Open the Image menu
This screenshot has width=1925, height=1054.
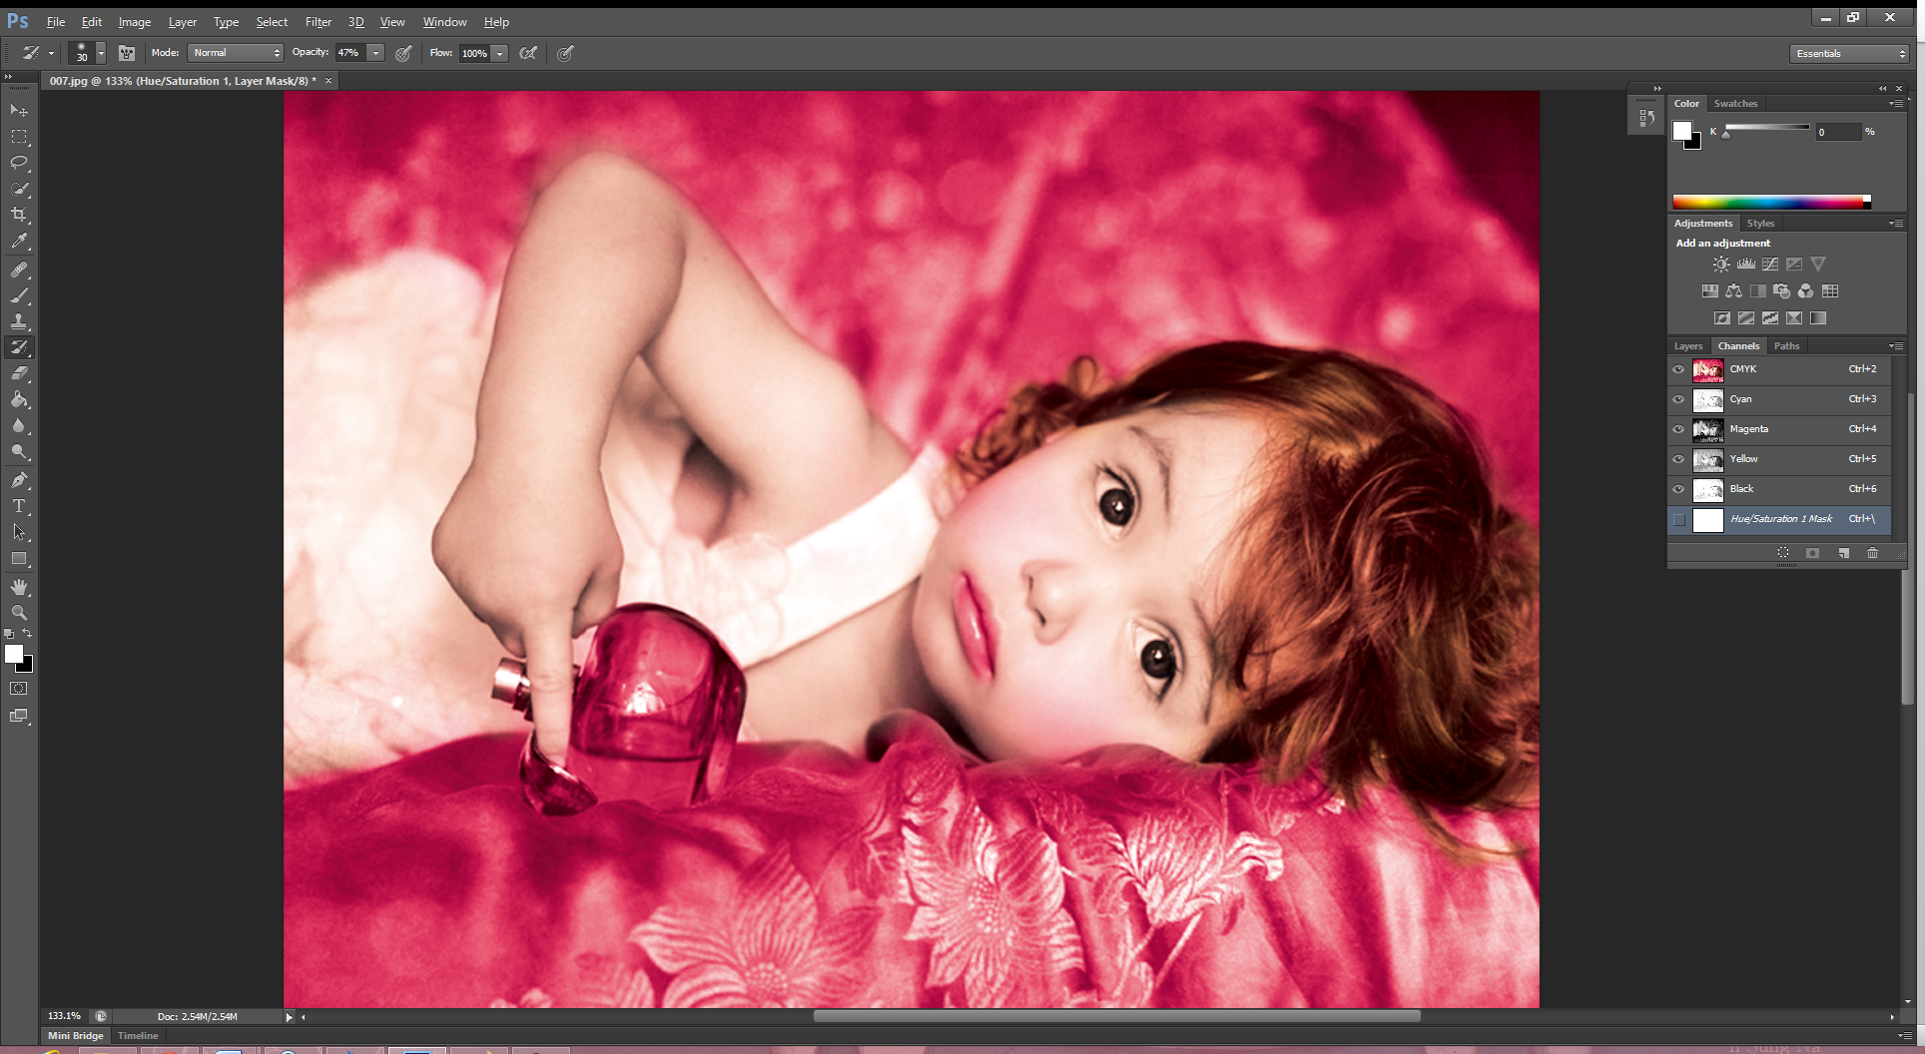tap(135, 22)
